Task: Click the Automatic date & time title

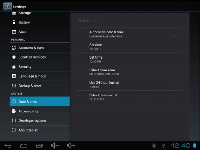Action: (106, 32)
